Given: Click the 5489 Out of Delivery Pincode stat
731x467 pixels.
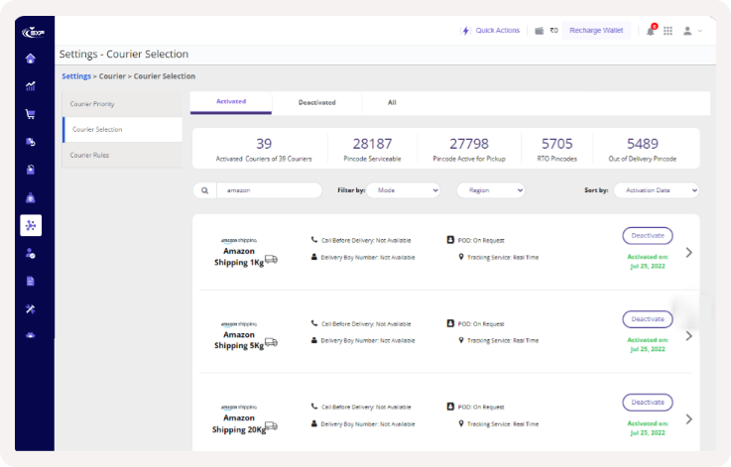Looking at the screenshot, I should (643, 149).
